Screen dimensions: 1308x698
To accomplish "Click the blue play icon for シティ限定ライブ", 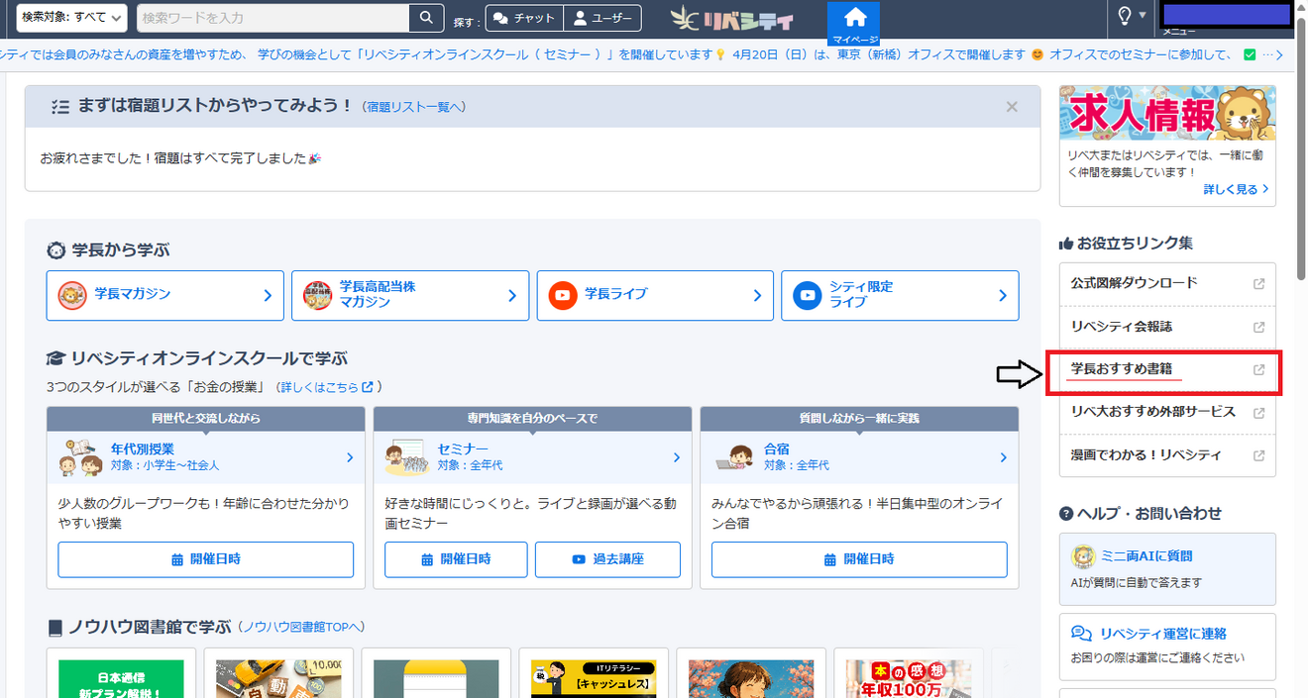I will click(x=808, y=295).
